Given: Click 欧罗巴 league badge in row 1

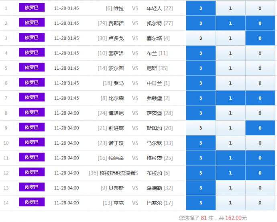Looking at the screenshot, I should click(32, 8).
